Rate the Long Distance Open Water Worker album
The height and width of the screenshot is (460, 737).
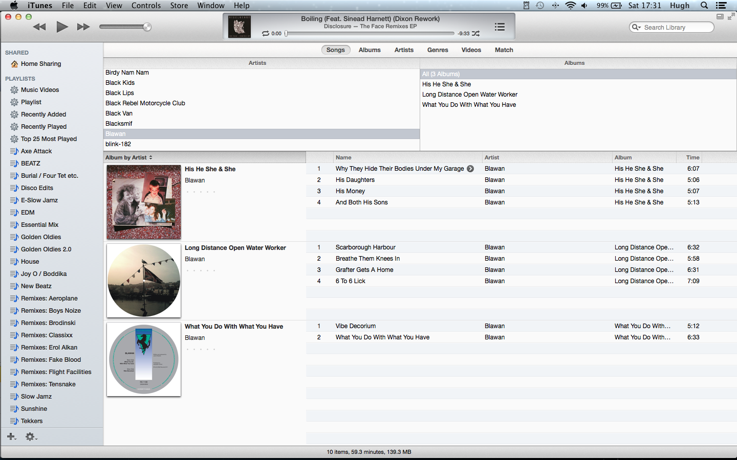click(x=201, y=270)
